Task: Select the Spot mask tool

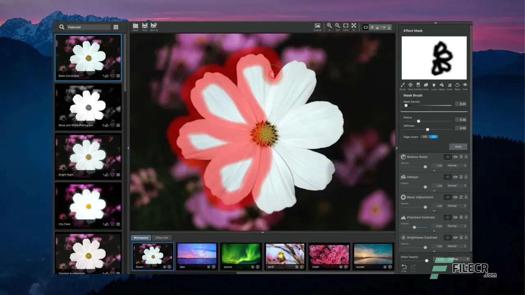Action: click(411, 85)
